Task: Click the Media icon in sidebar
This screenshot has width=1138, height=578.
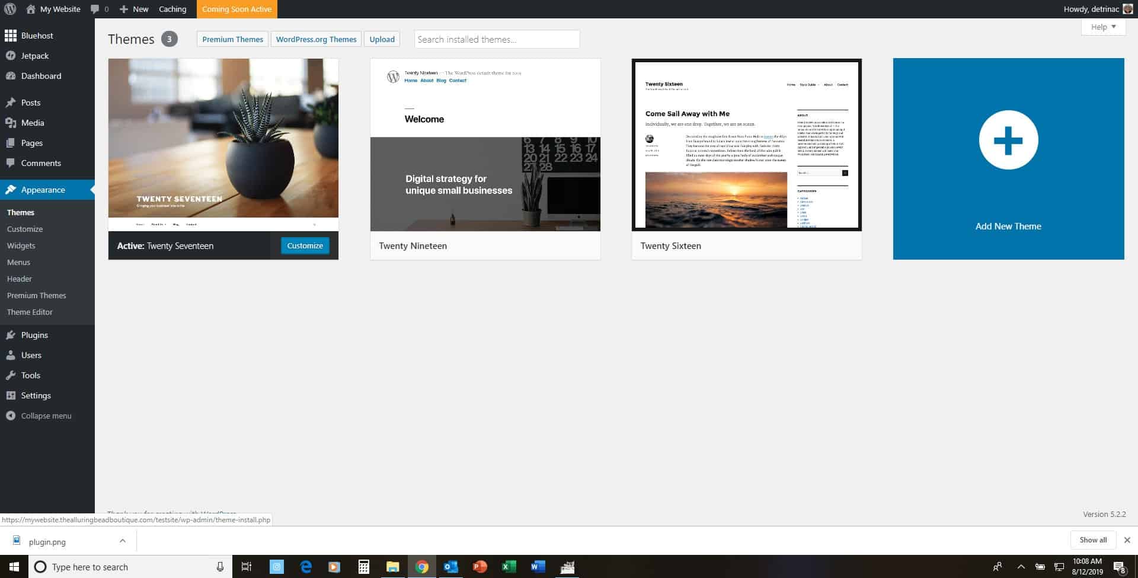Action: 11,123
